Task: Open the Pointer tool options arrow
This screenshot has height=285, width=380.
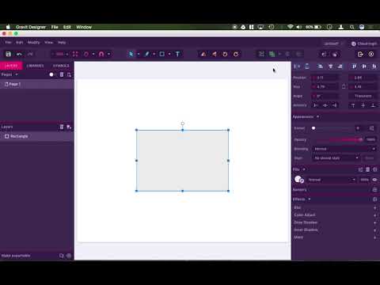Action: point(139,54)
